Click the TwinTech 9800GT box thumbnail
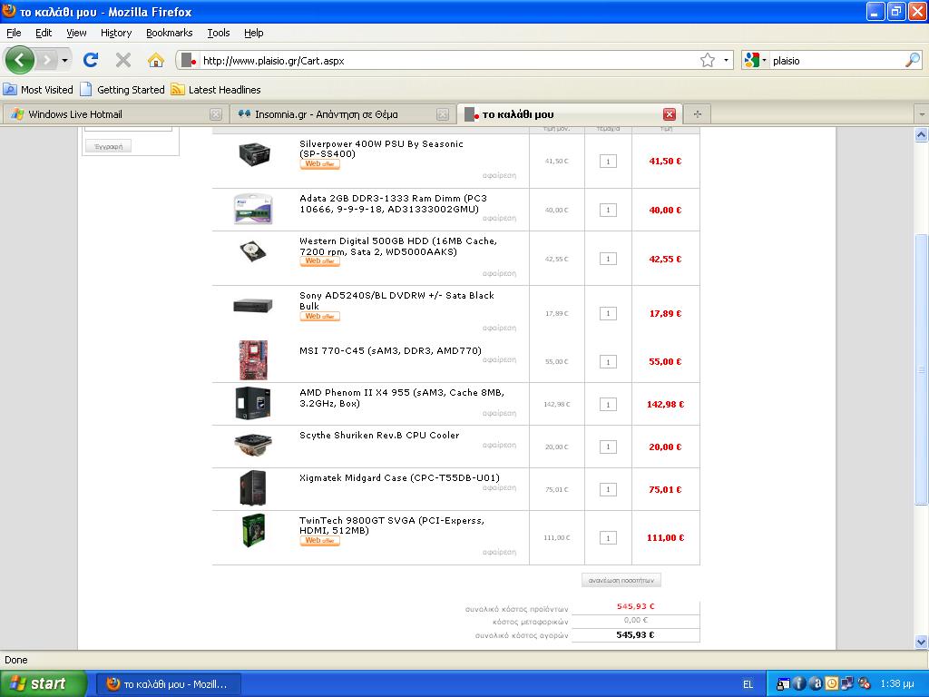Image resolution: width=929 pixels, height=697 pixels. point(254,530)
